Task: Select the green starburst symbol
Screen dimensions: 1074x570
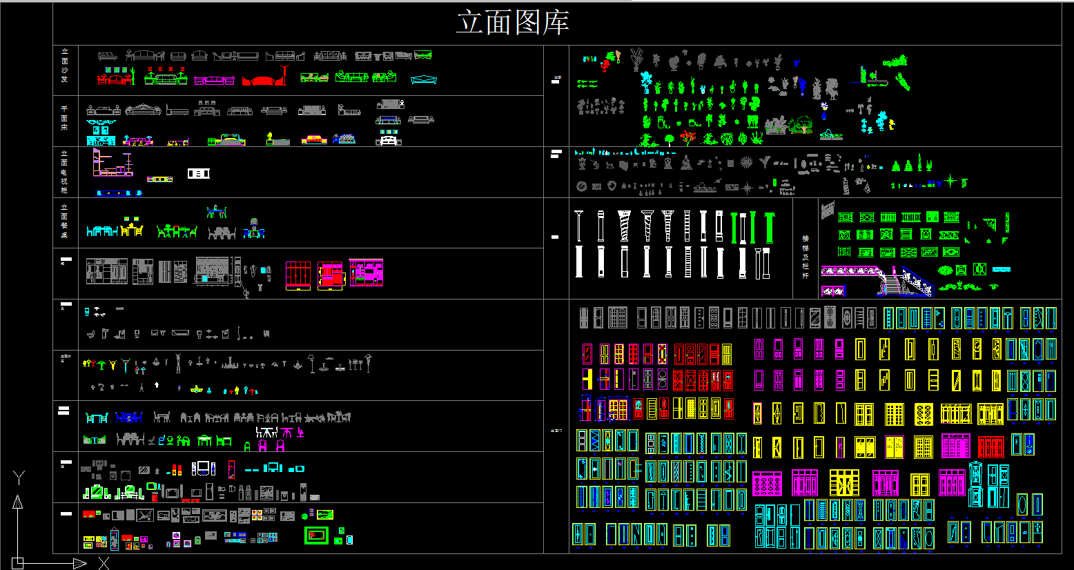Action: 950,181
